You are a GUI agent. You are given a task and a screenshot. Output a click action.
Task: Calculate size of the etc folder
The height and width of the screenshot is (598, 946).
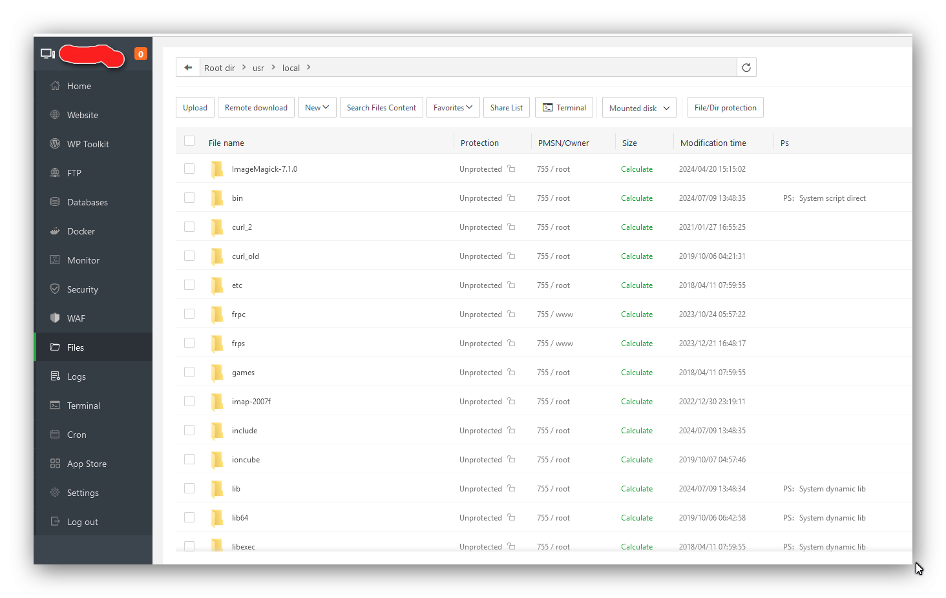click(x=636, y=285)
